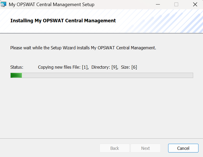The height and width of the screenshot is (157, 203).
Task: Click the green filled part of progress bar
Action: pos(16,75)
